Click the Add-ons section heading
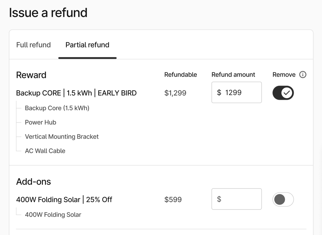 [33, 182]
